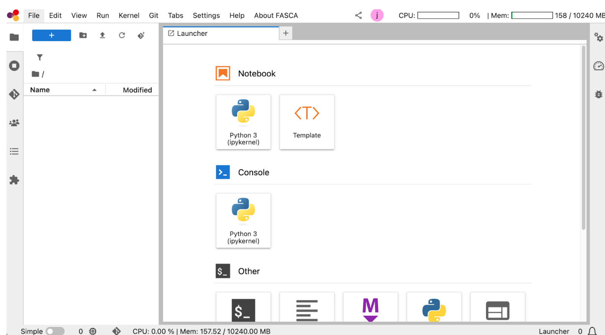Open the Git sidebar panel
The width and height of the screenshot is (605, 335).
pos(14,94)
